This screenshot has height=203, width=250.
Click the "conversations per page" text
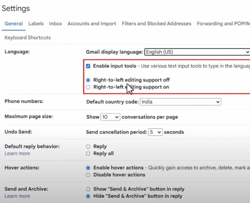[x=150, y=117]
